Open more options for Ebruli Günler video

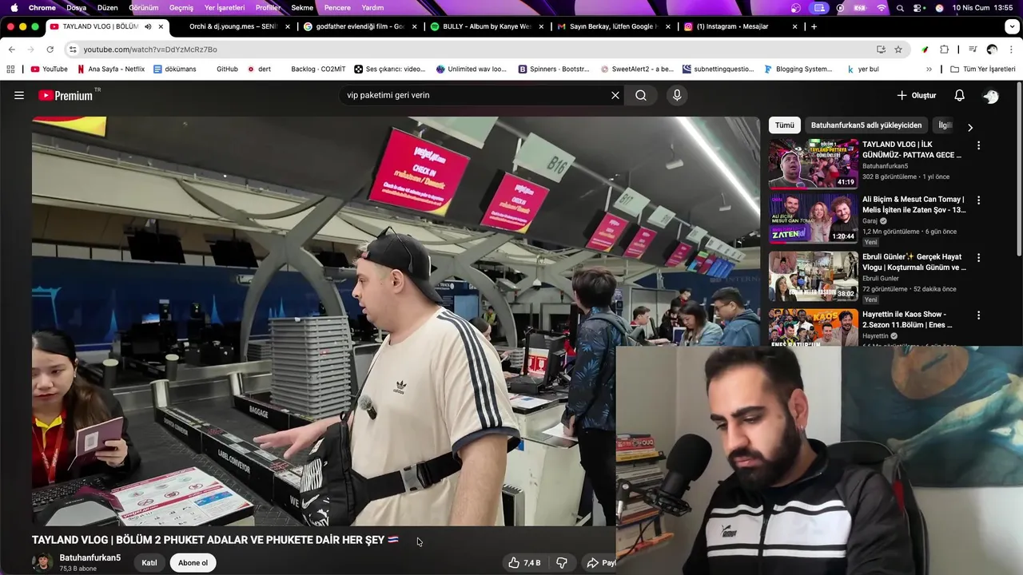tap(978, 258)
